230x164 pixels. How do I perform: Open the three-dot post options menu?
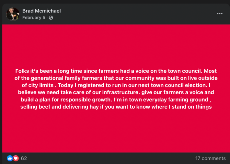[x=220, y=14]
